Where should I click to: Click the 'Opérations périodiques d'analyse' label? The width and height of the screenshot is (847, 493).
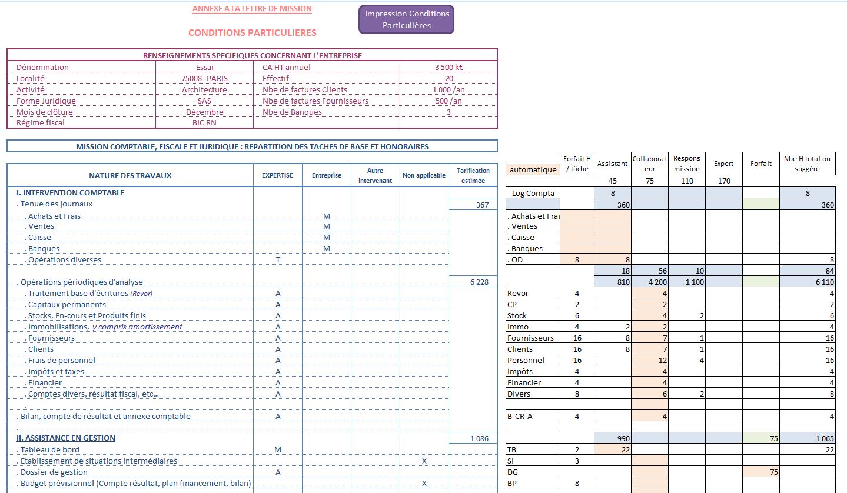tap(79, 282)
